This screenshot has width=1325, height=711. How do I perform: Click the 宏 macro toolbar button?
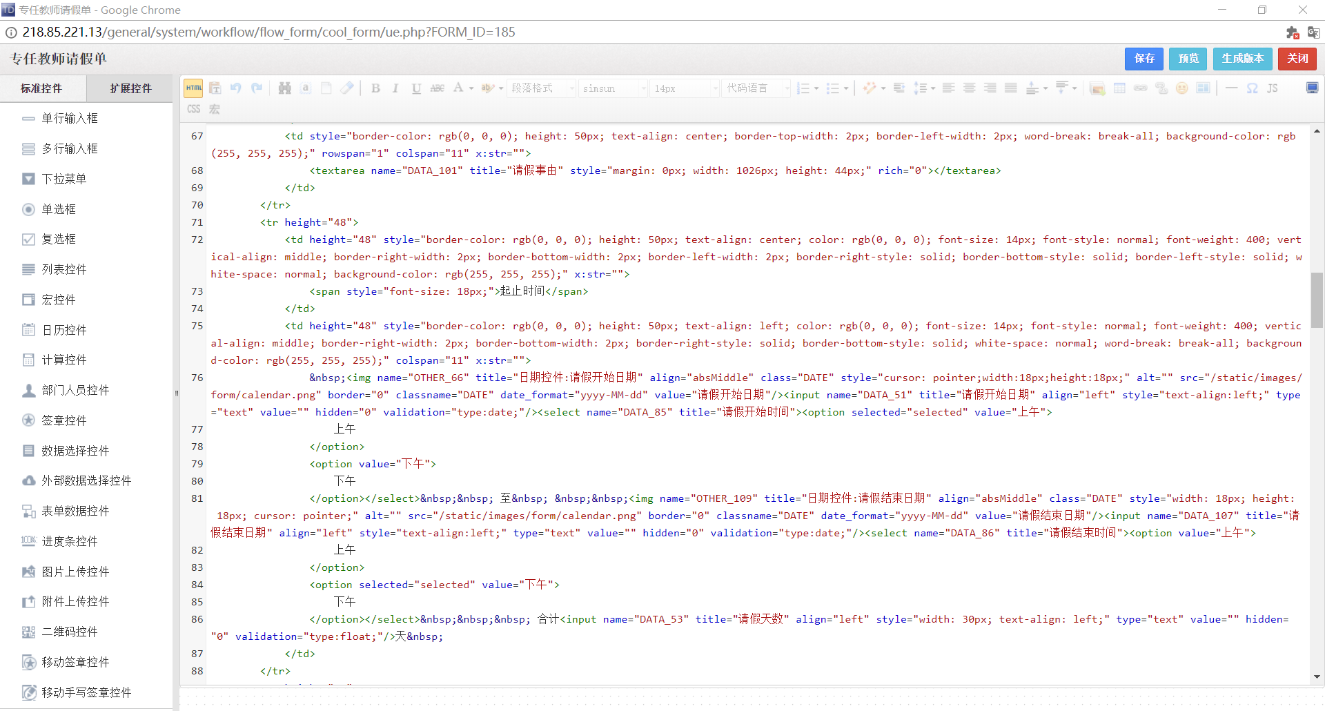[x=215, y=109]
